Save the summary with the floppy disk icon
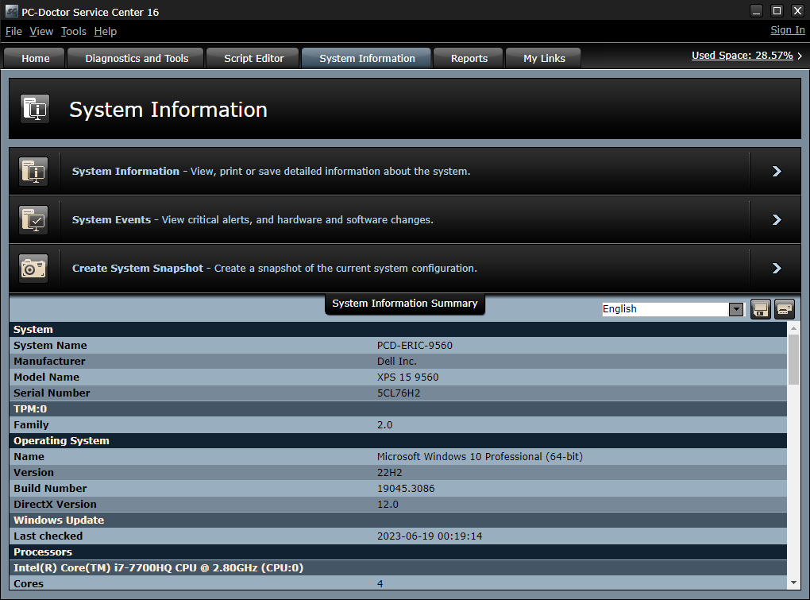The height and width of the screenshot is (600, 810). click(760, 309)
